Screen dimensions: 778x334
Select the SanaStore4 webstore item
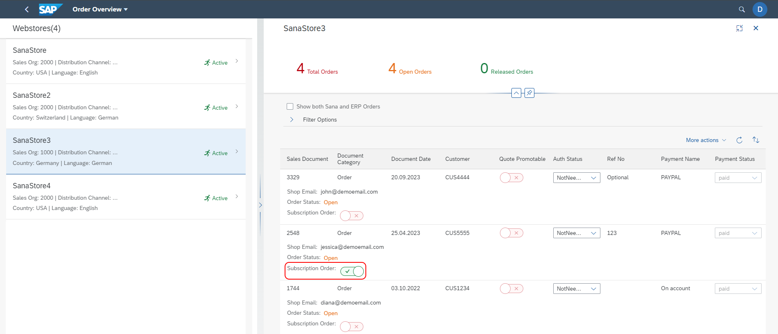126,197
